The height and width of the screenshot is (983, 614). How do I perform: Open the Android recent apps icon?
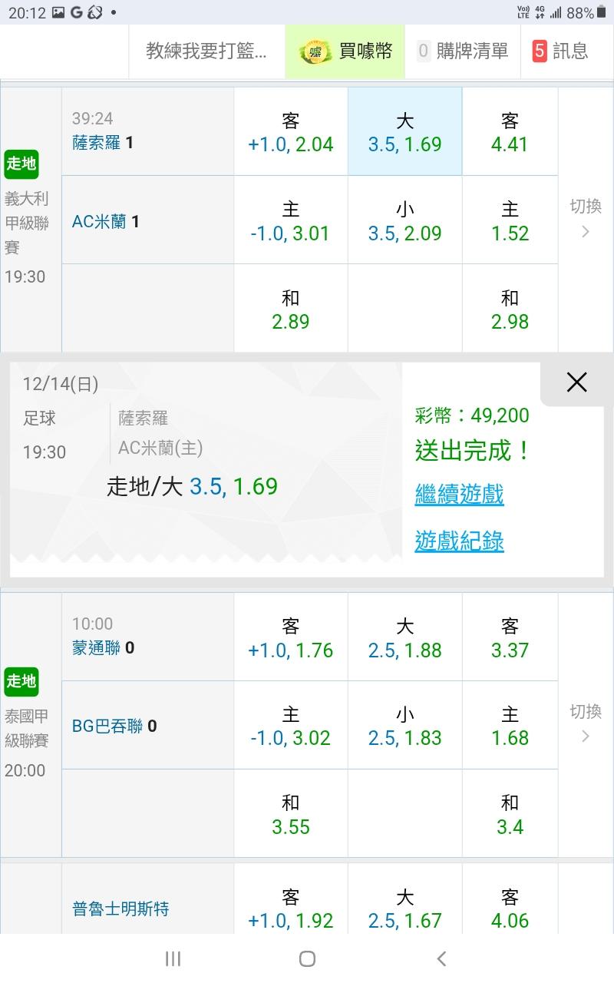point(173,958)
